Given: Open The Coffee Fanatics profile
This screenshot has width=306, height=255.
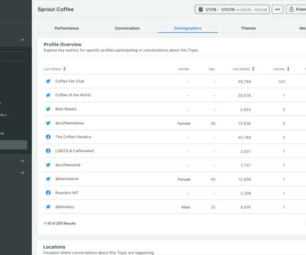Looking at the screenshot, I should (x=73, y=137).
